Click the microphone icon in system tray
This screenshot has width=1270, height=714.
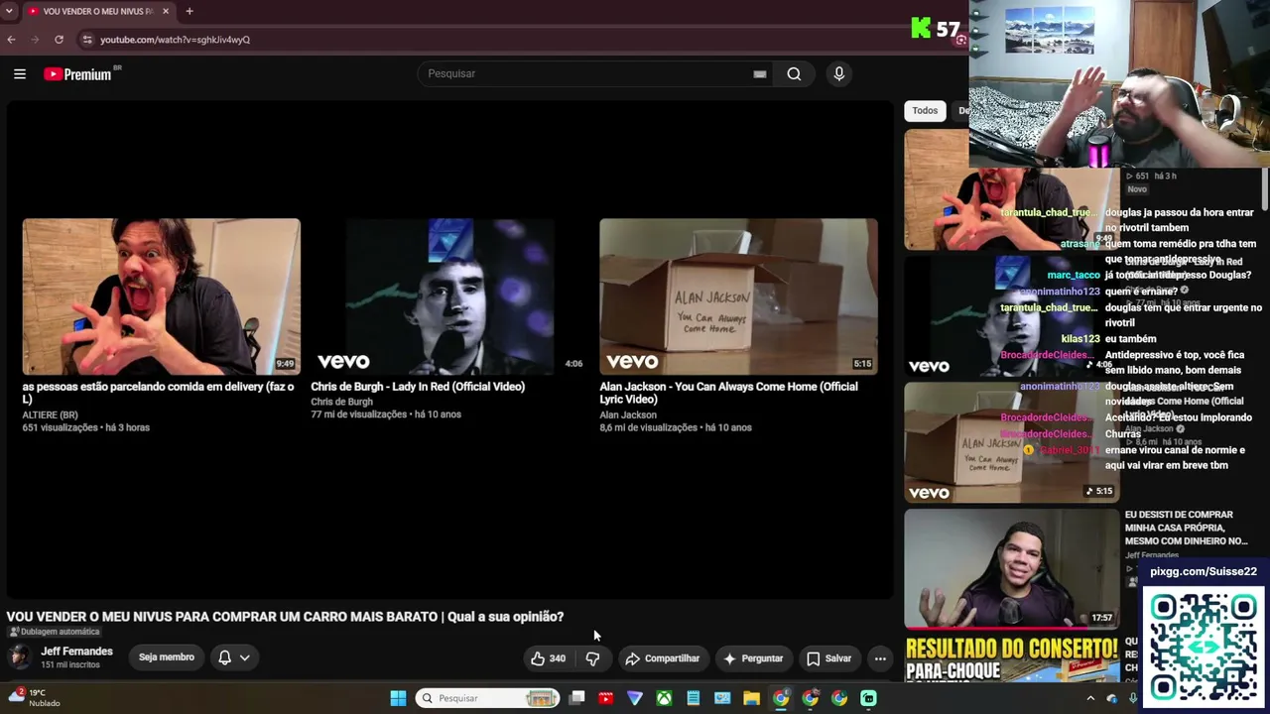pyautogui.click(x=1133, y=698)
